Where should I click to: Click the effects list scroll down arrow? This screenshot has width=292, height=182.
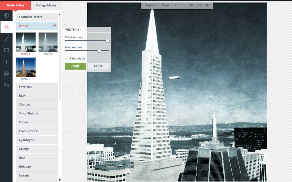(60, 180)
